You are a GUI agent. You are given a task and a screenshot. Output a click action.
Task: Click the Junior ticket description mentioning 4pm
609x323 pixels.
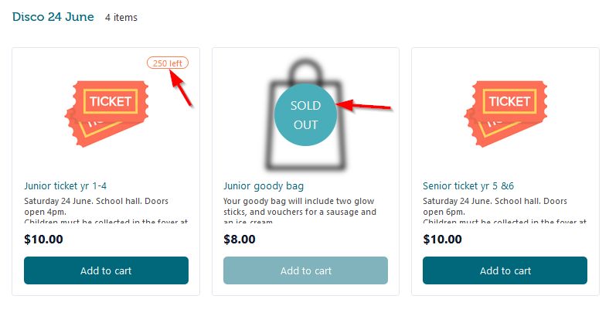[106, 210]
